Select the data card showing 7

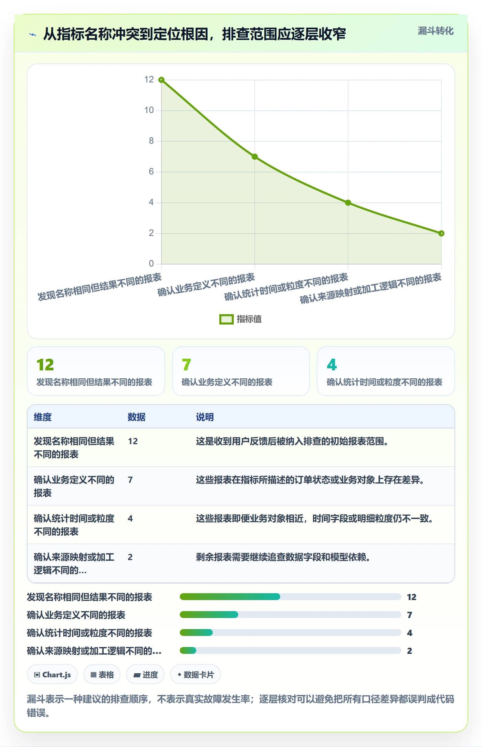click(x=241, y=371)
